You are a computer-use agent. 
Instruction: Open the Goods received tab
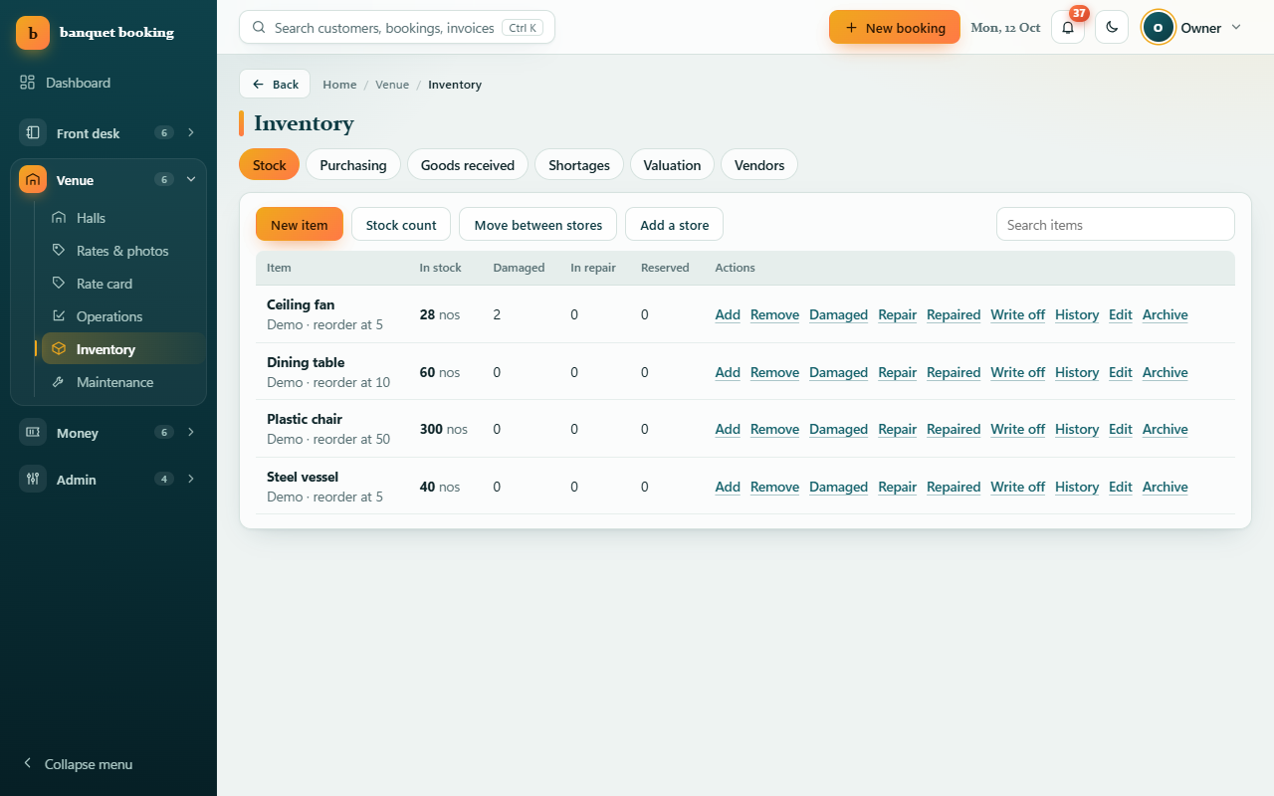tap(468, 165)
